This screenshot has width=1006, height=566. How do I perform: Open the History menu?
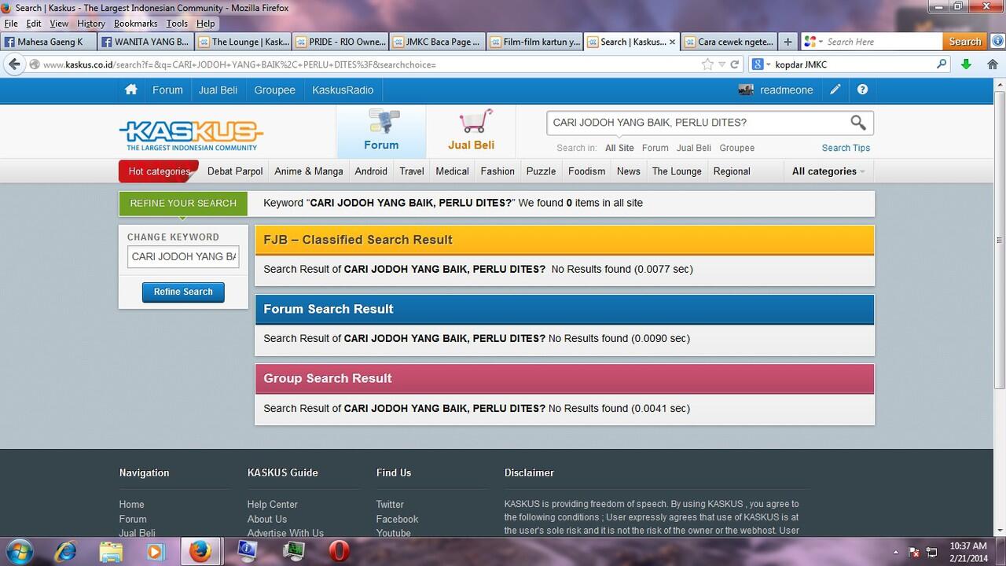(x=91, y=24)
